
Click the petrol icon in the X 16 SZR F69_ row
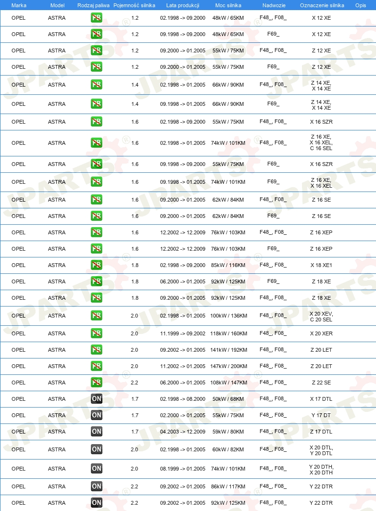96,164
